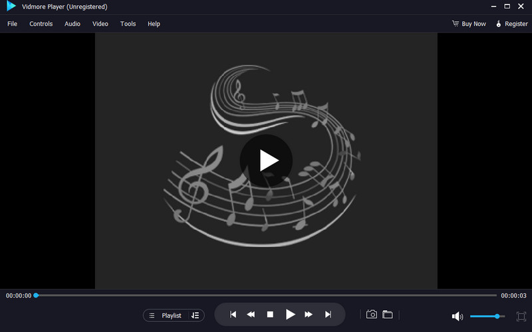Click the Vidmore Player logo icon
The width and height of the screenshot is (532, 332).
click(x=11, y=6)
